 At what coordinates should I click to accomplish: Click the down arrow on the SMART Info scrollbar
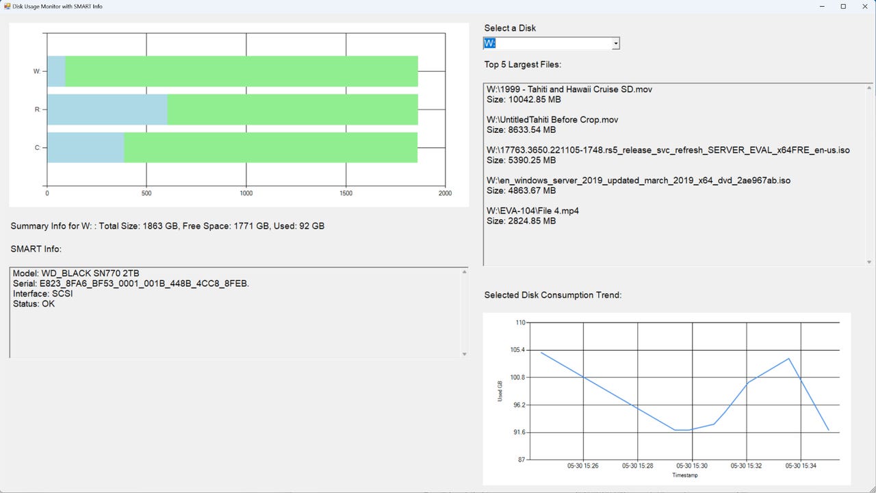pyautogui.click(x=465, y=353)
